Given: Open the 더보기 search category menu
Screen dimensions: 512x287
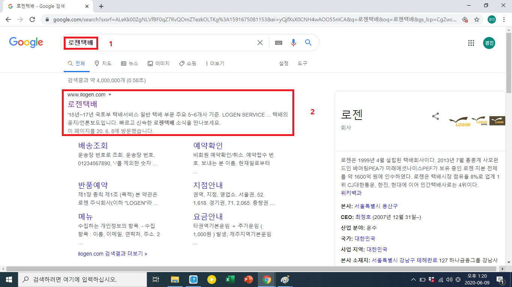Looking at the screenshot, I should pos(215,64).
